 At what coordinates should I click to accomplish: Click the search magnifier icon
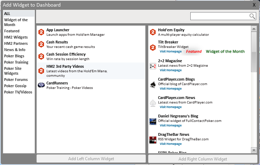[x=252, y=16]
